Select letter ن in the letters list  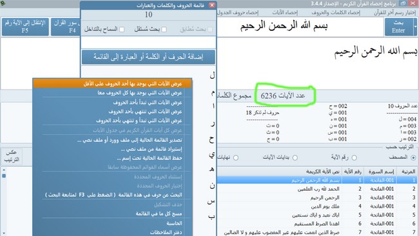pyautogui.click(x=212, y=185)
